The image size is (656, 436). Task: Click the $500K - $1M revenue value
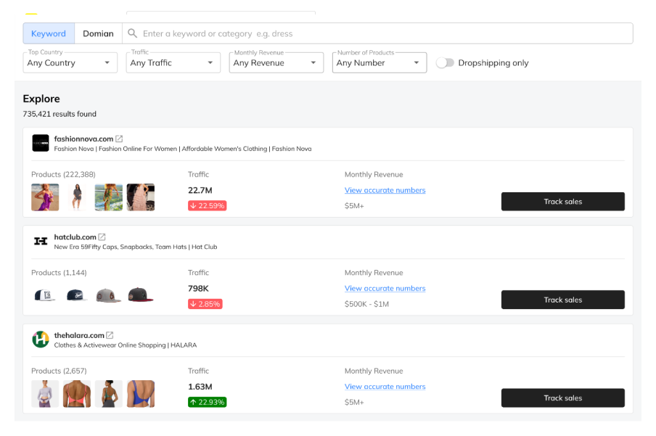367,304
